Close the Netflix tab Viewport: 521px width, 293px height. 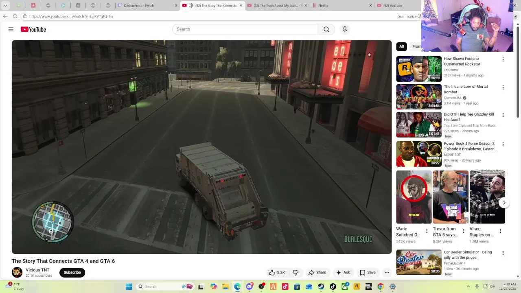point(370,6)
